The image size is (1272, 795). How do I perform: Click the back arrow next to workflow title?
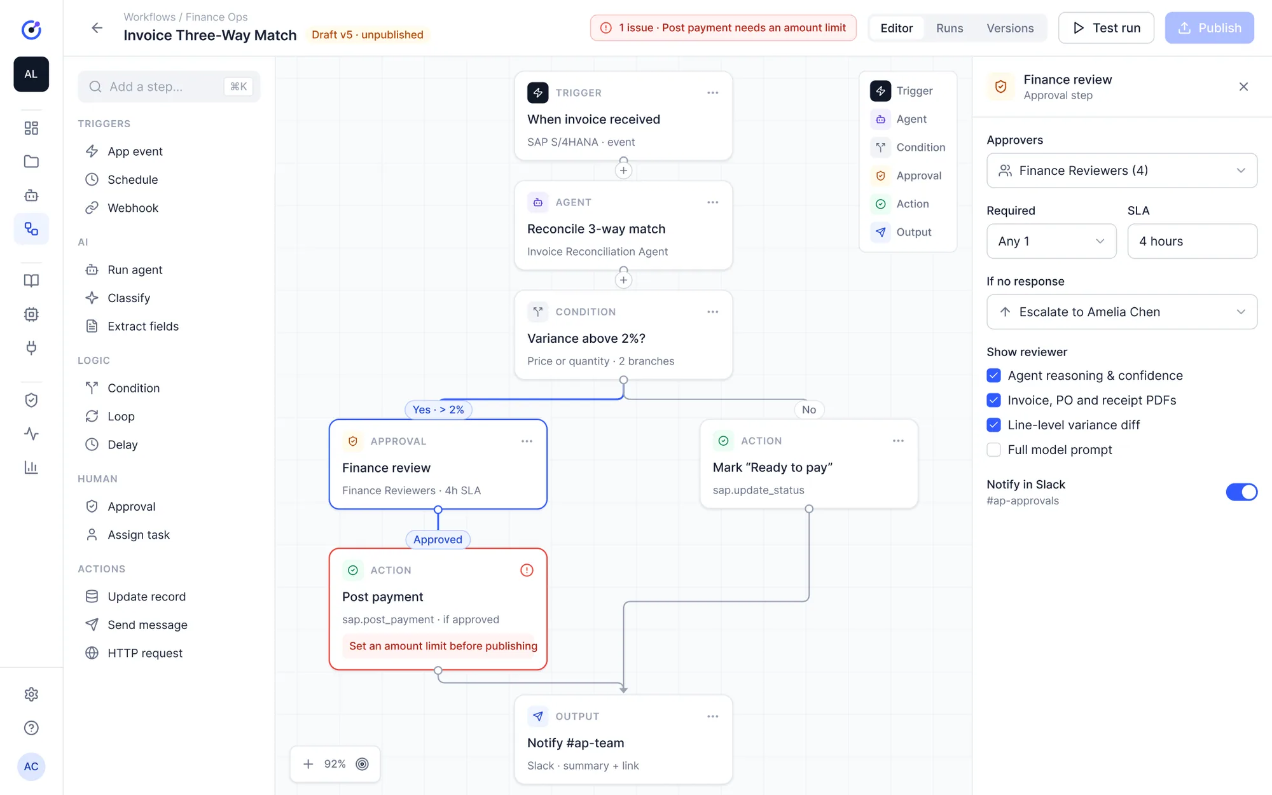tap(97, 27)
